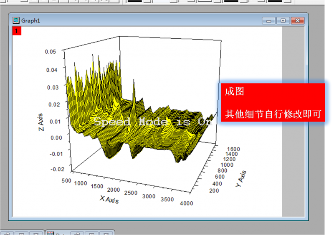Viewport: 334px width, 235px height.
Task: Click the 600 Y-axis tick label
Action: (x=220, y=177)
